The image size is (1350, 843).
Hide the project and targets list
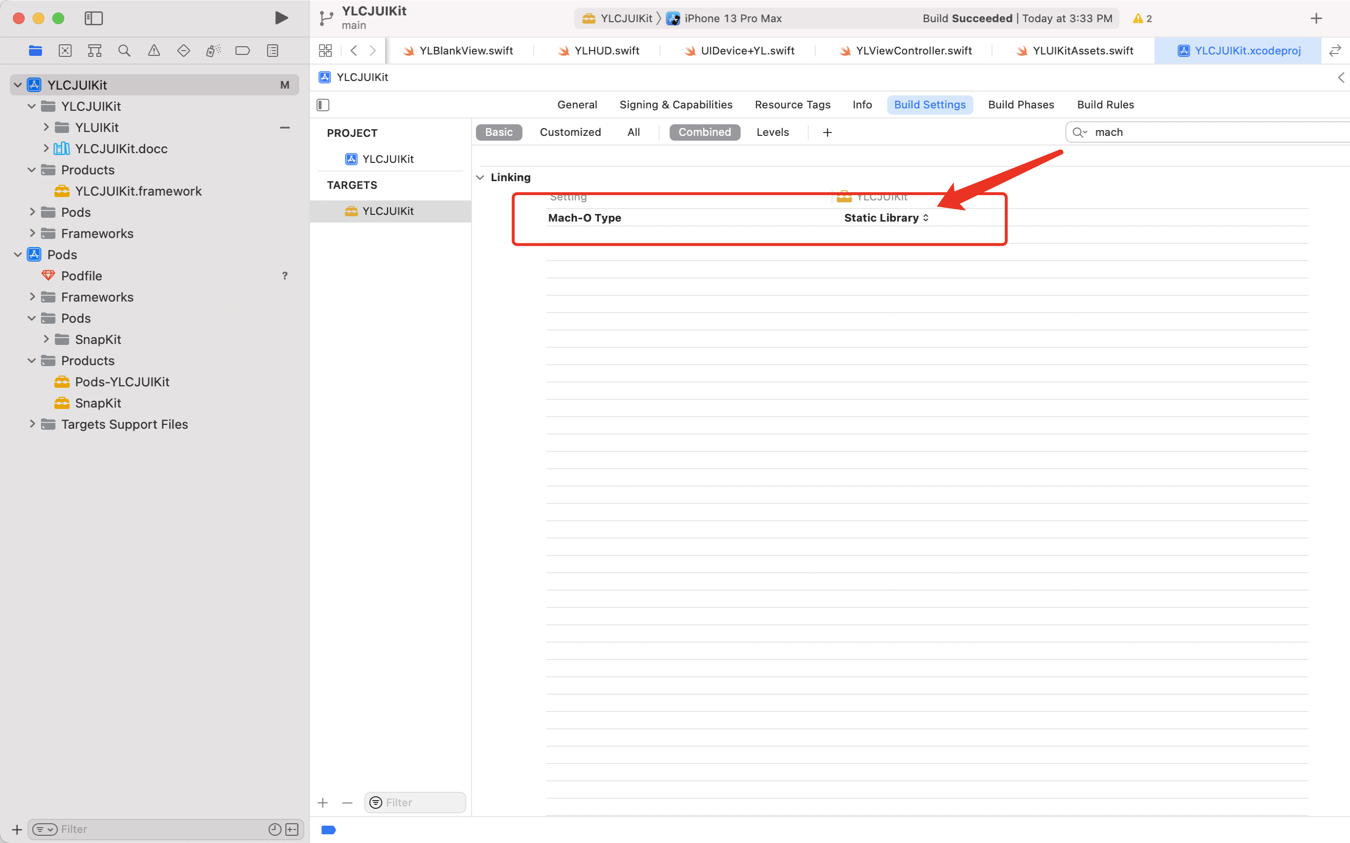(323, 105)
